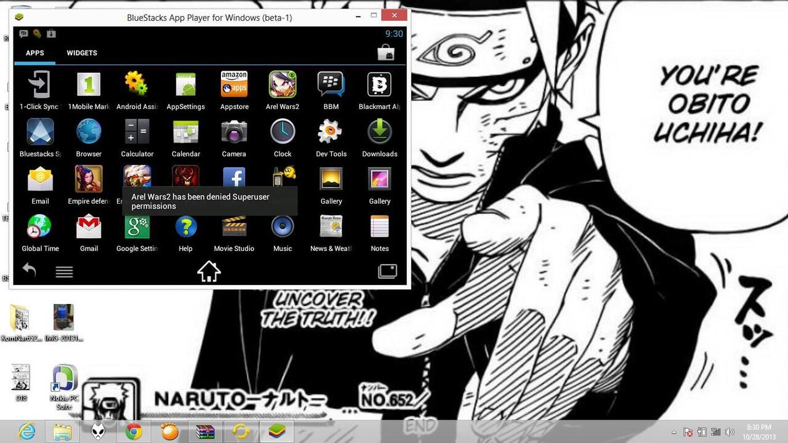Switch to the WIDGETS tab
Viewport: 788px width, 443px height.
tap(82, 53)
